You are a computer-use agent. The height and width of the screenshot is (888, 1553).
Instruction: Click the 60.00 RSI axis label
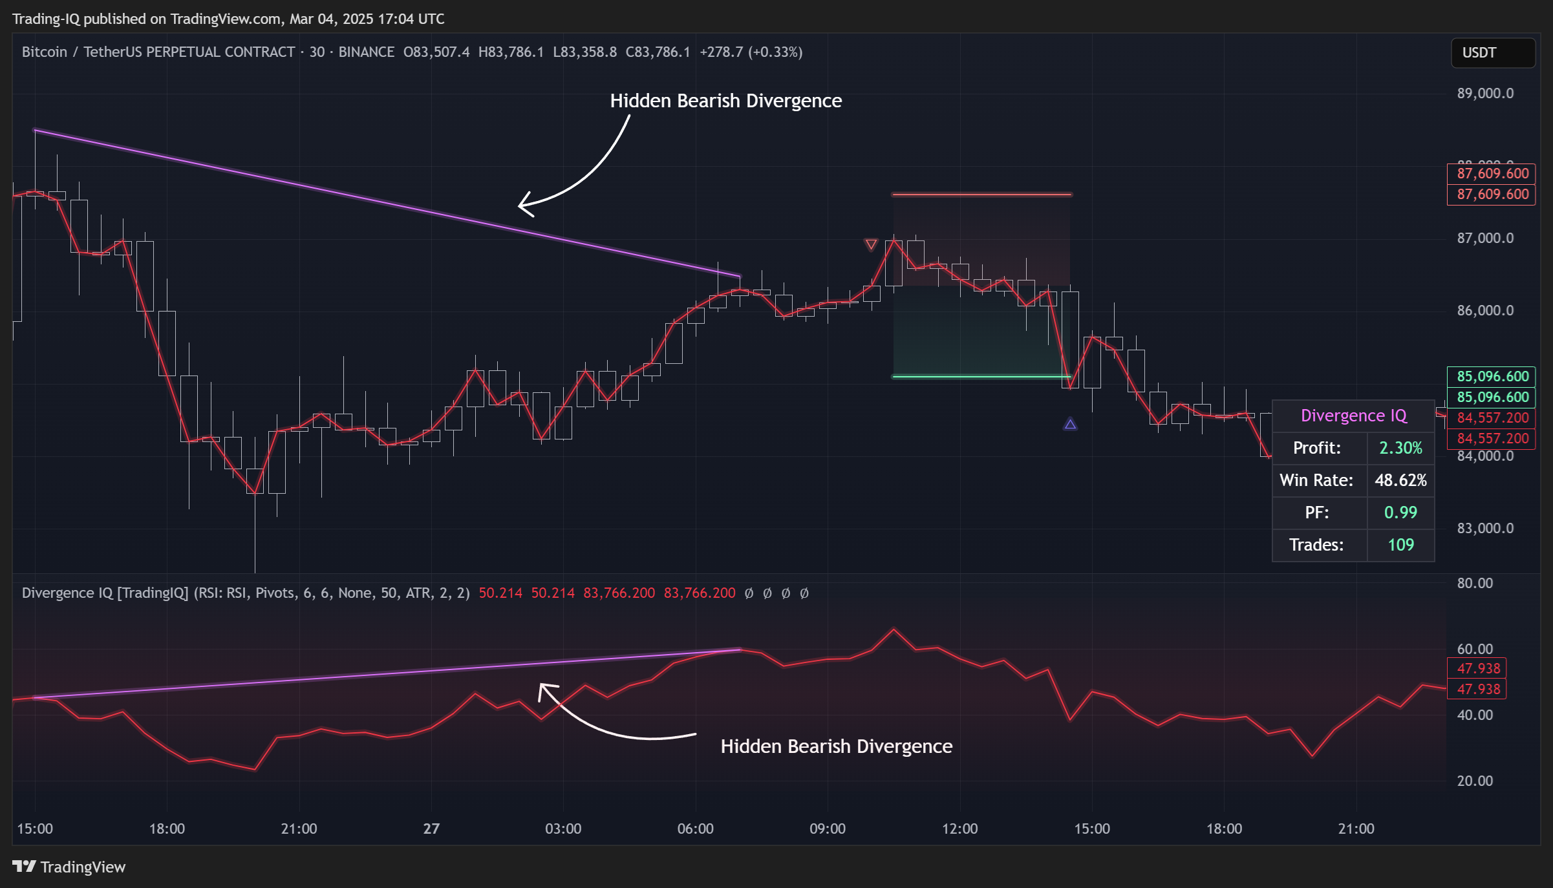click(x=1475, y=649)
